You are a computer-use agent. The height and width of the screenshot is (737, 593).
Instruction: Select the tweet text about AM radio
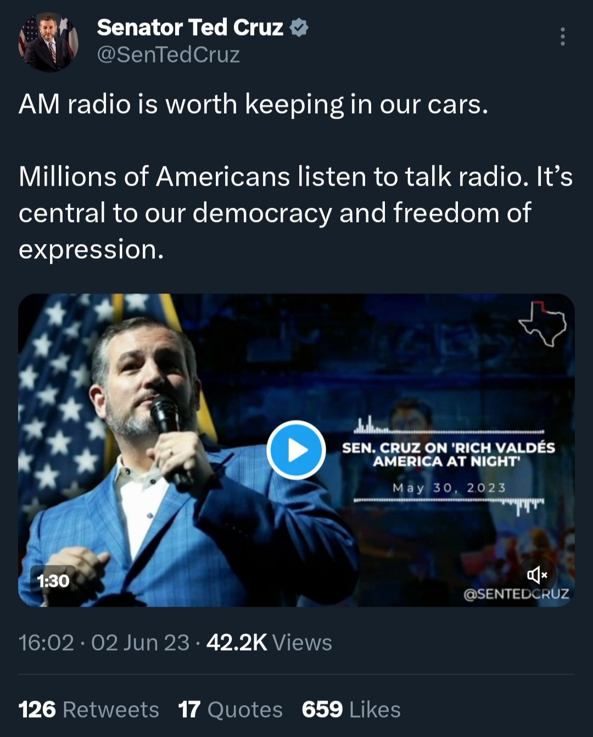pyautogui.click(x=295, y=176)
